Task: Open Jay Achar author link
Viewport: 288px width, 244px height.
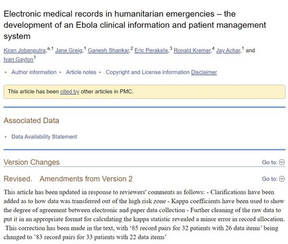Action: 228,50
